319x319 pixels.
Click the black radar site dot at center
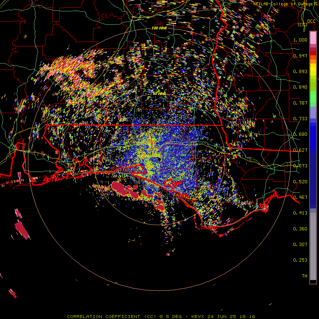point(159,159)
